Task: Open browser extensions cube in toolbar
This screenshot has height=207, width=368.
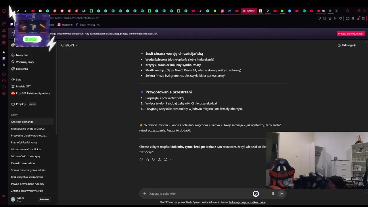Action: coord(348,18)
